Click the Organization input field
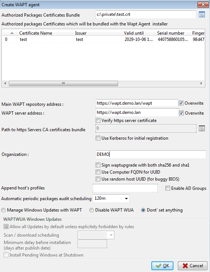The height and width of the screenshot is (272, 210). click(x=151, y=154)
